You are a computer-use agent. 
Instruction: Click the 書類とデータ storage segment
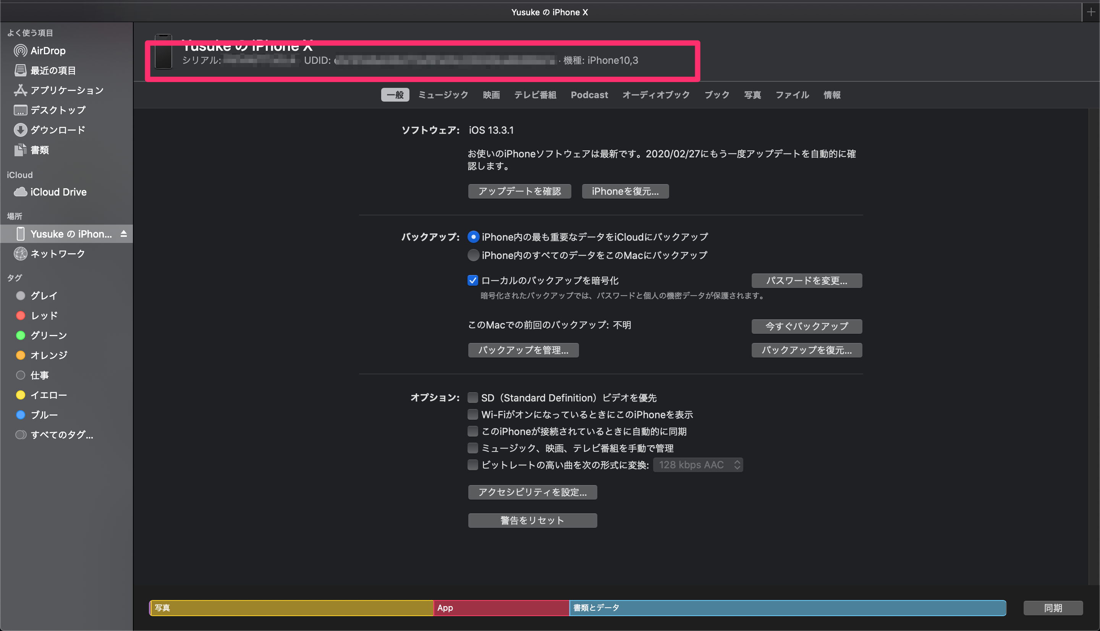[x=788, y=608]
